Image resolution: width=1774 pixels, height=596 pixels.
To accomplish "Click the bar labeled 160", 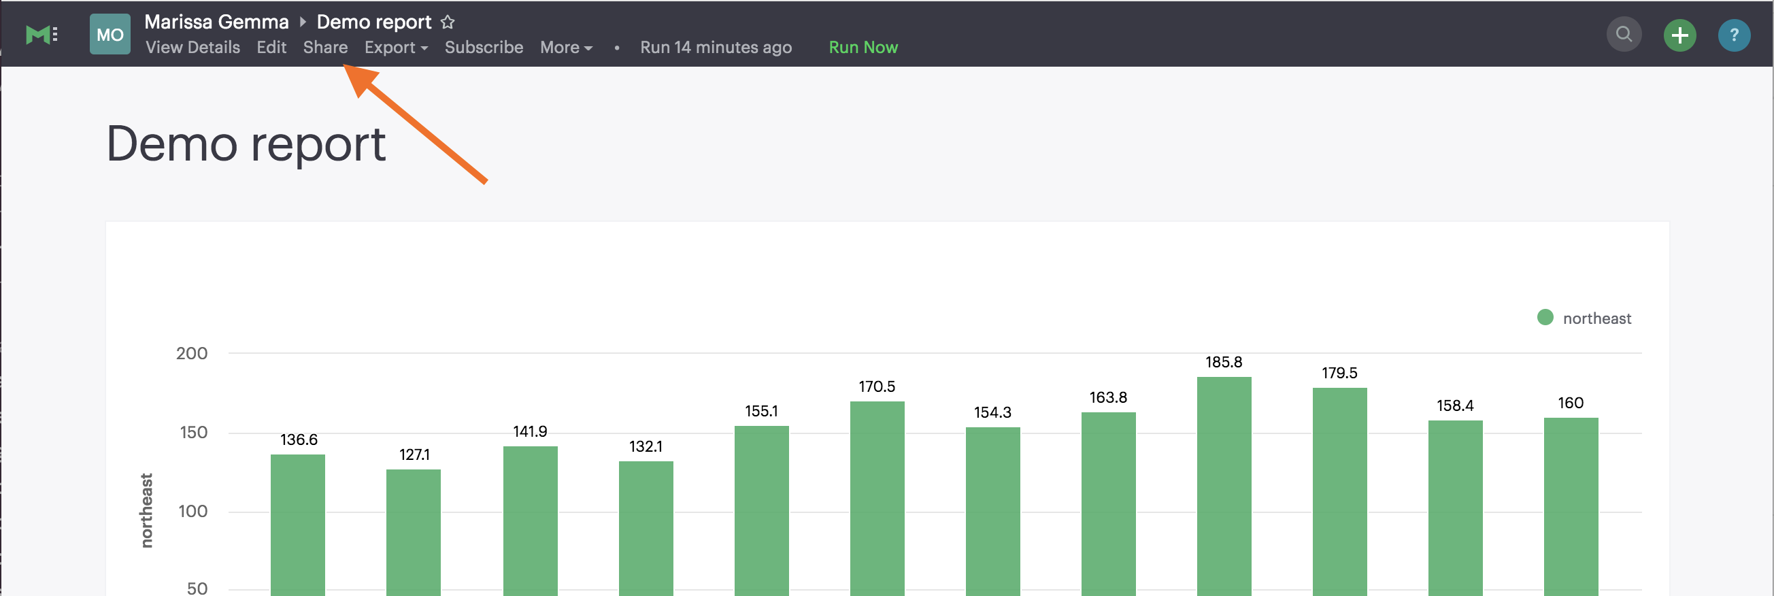I will pos(1571,506).
